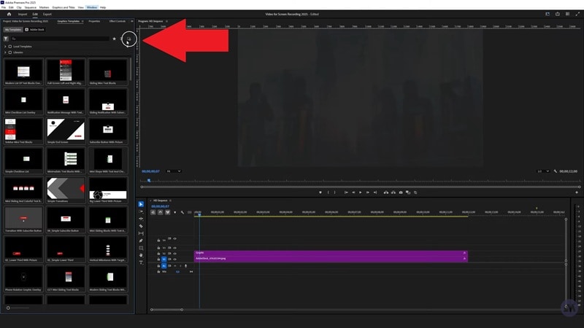Open Timeline Display Settings wrench

coord(182,212)
